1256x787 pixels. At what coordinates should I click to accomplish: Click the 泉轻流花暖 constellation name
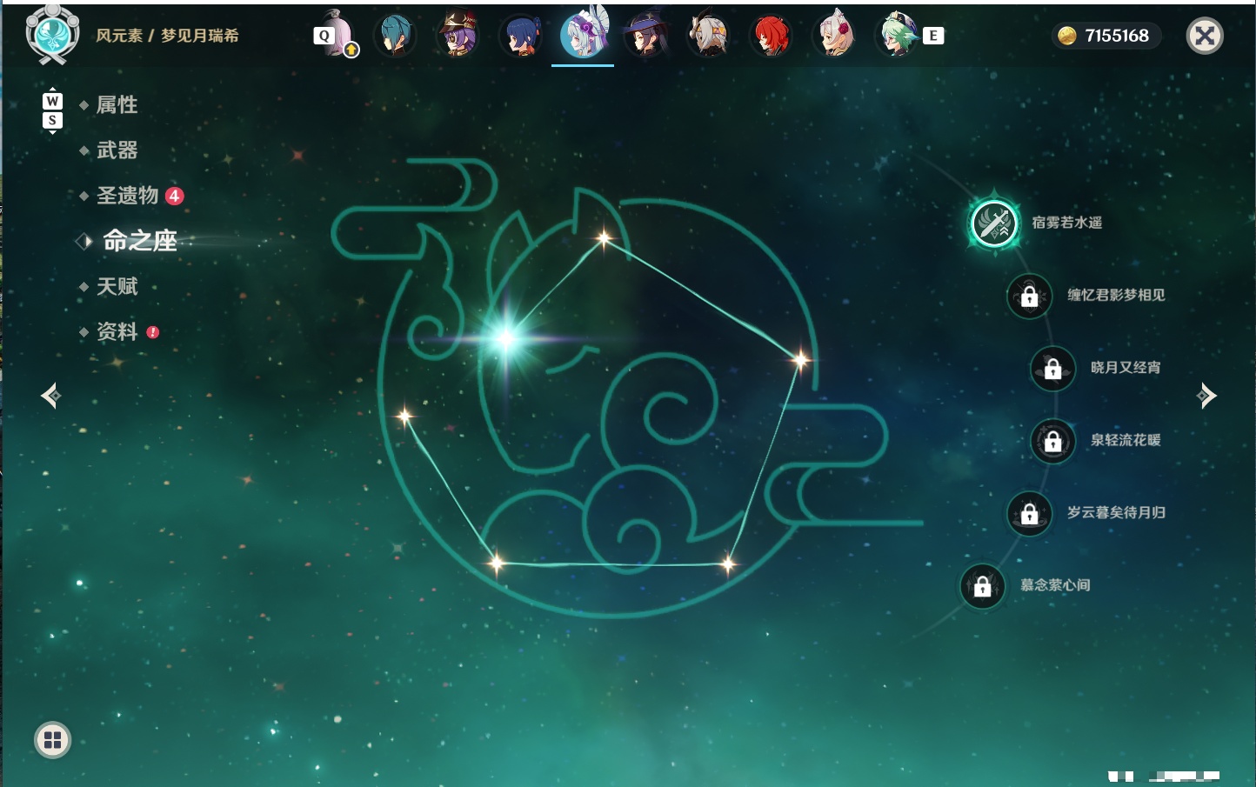[1126, 440]
